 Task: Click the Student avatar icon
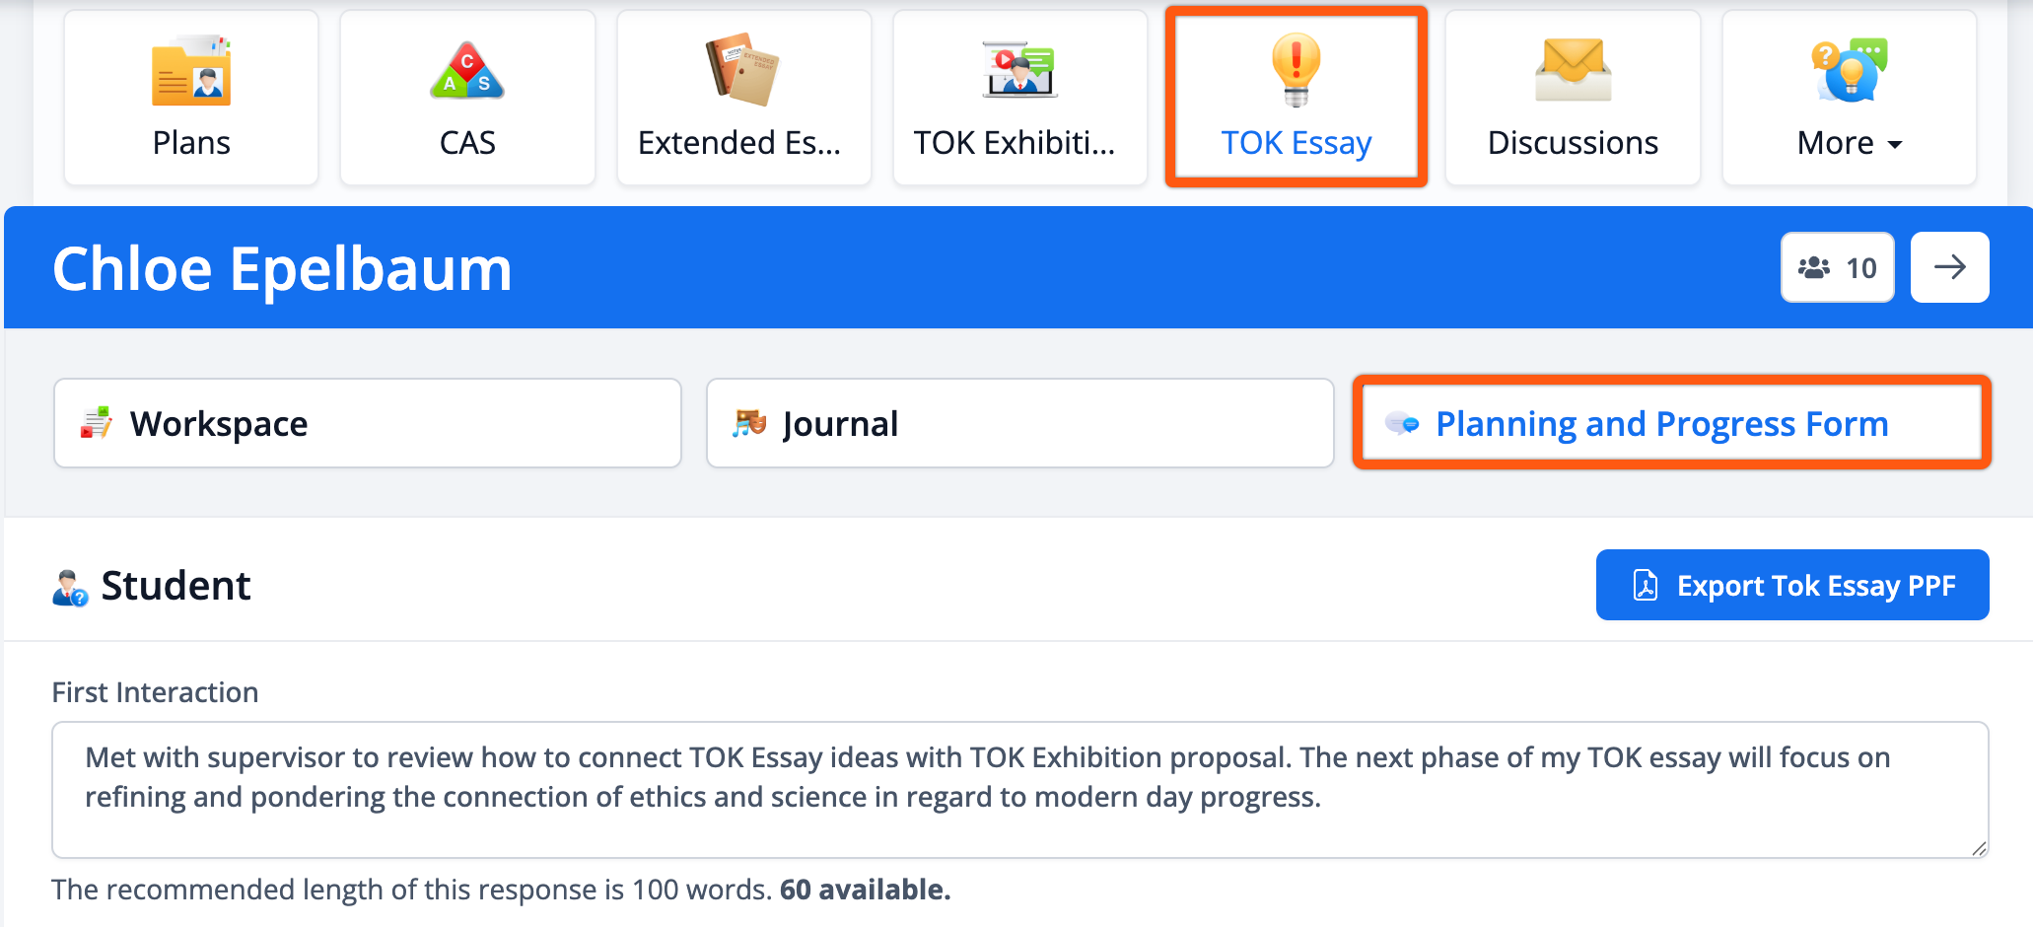tap(70, 587)
